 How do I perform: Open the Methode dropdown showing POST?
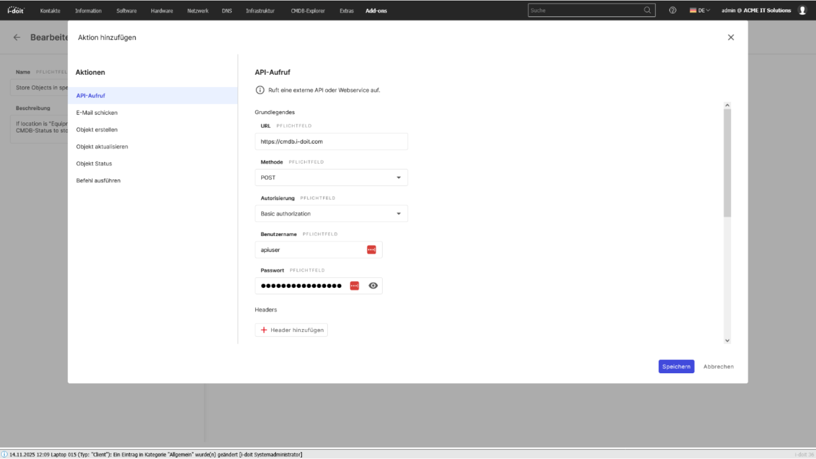click(x=331, y=177)
